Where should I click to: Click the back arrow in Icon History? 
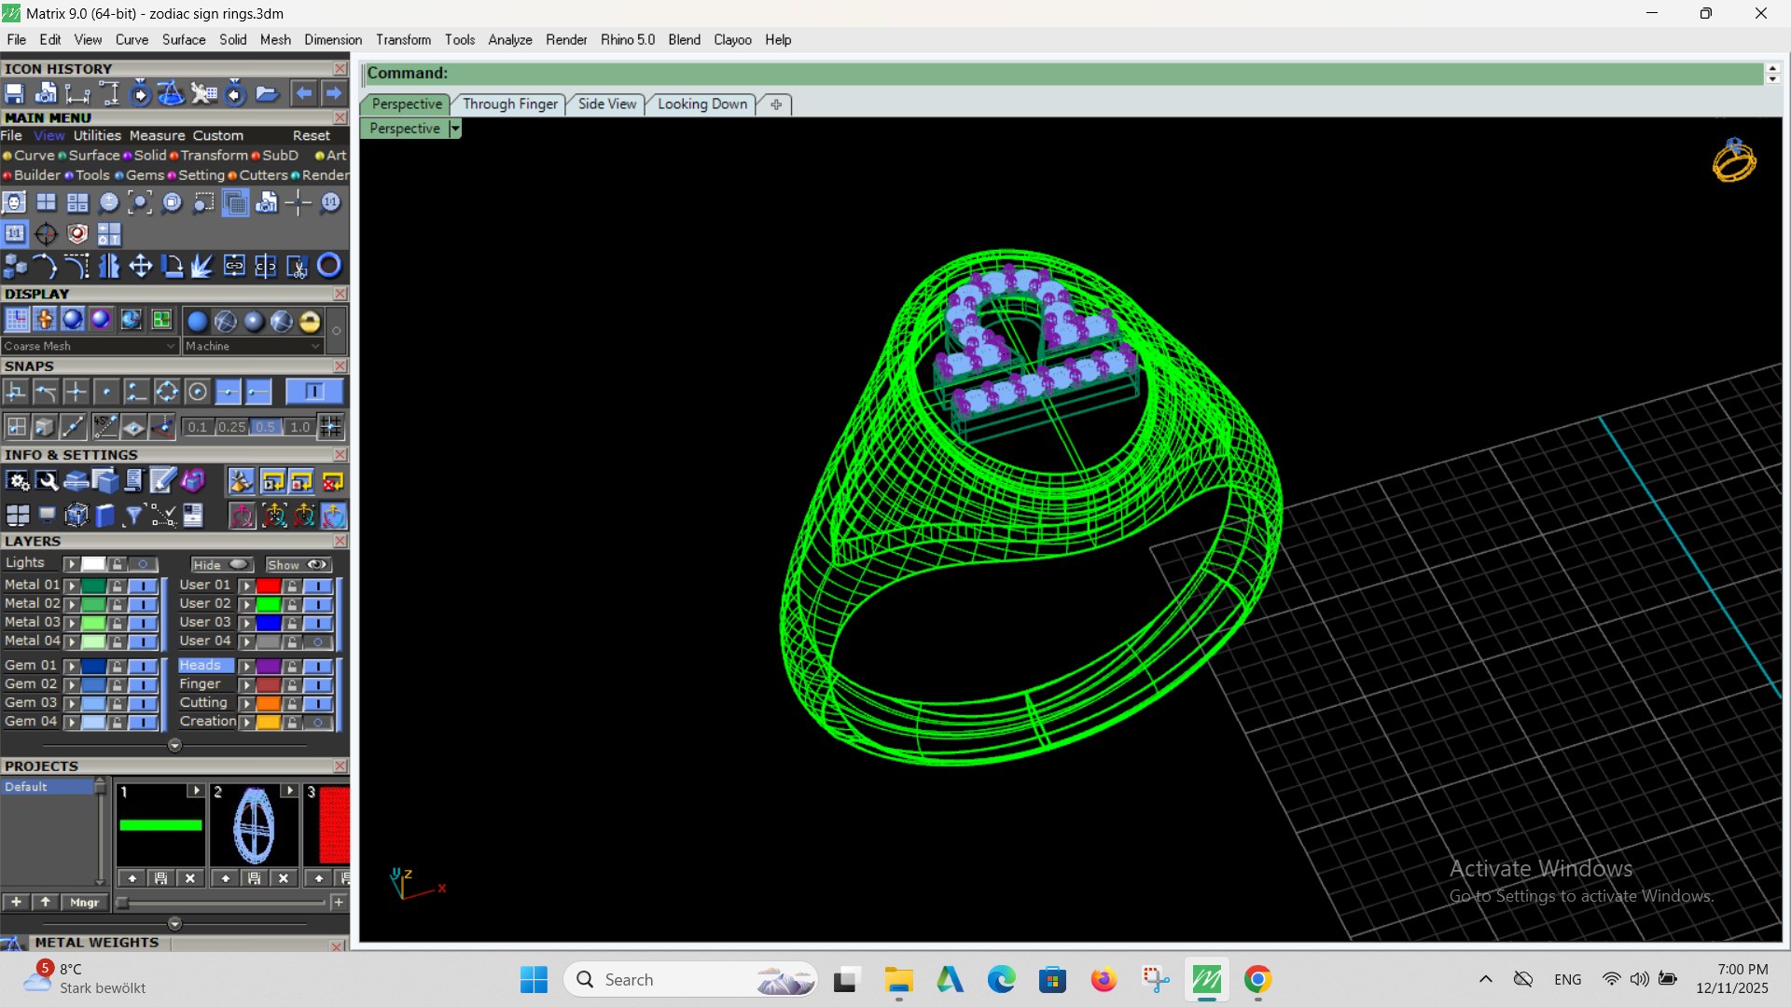[303, 93]
